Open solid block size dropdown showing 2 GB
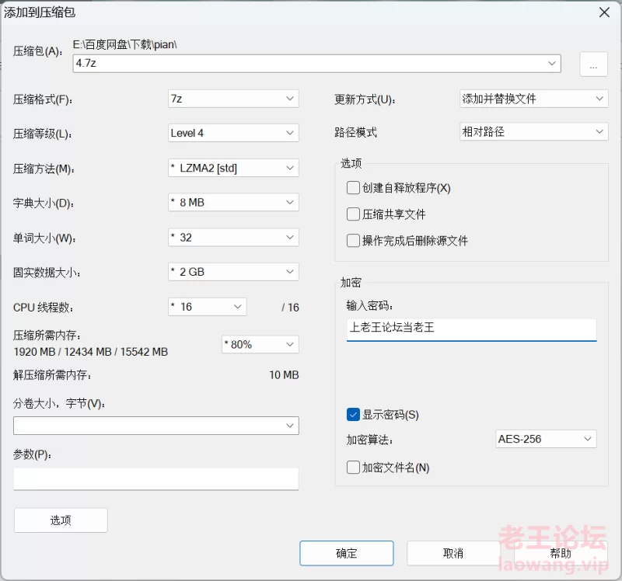The width and height of the screenshot is (622, 581). tap(233, 273)
